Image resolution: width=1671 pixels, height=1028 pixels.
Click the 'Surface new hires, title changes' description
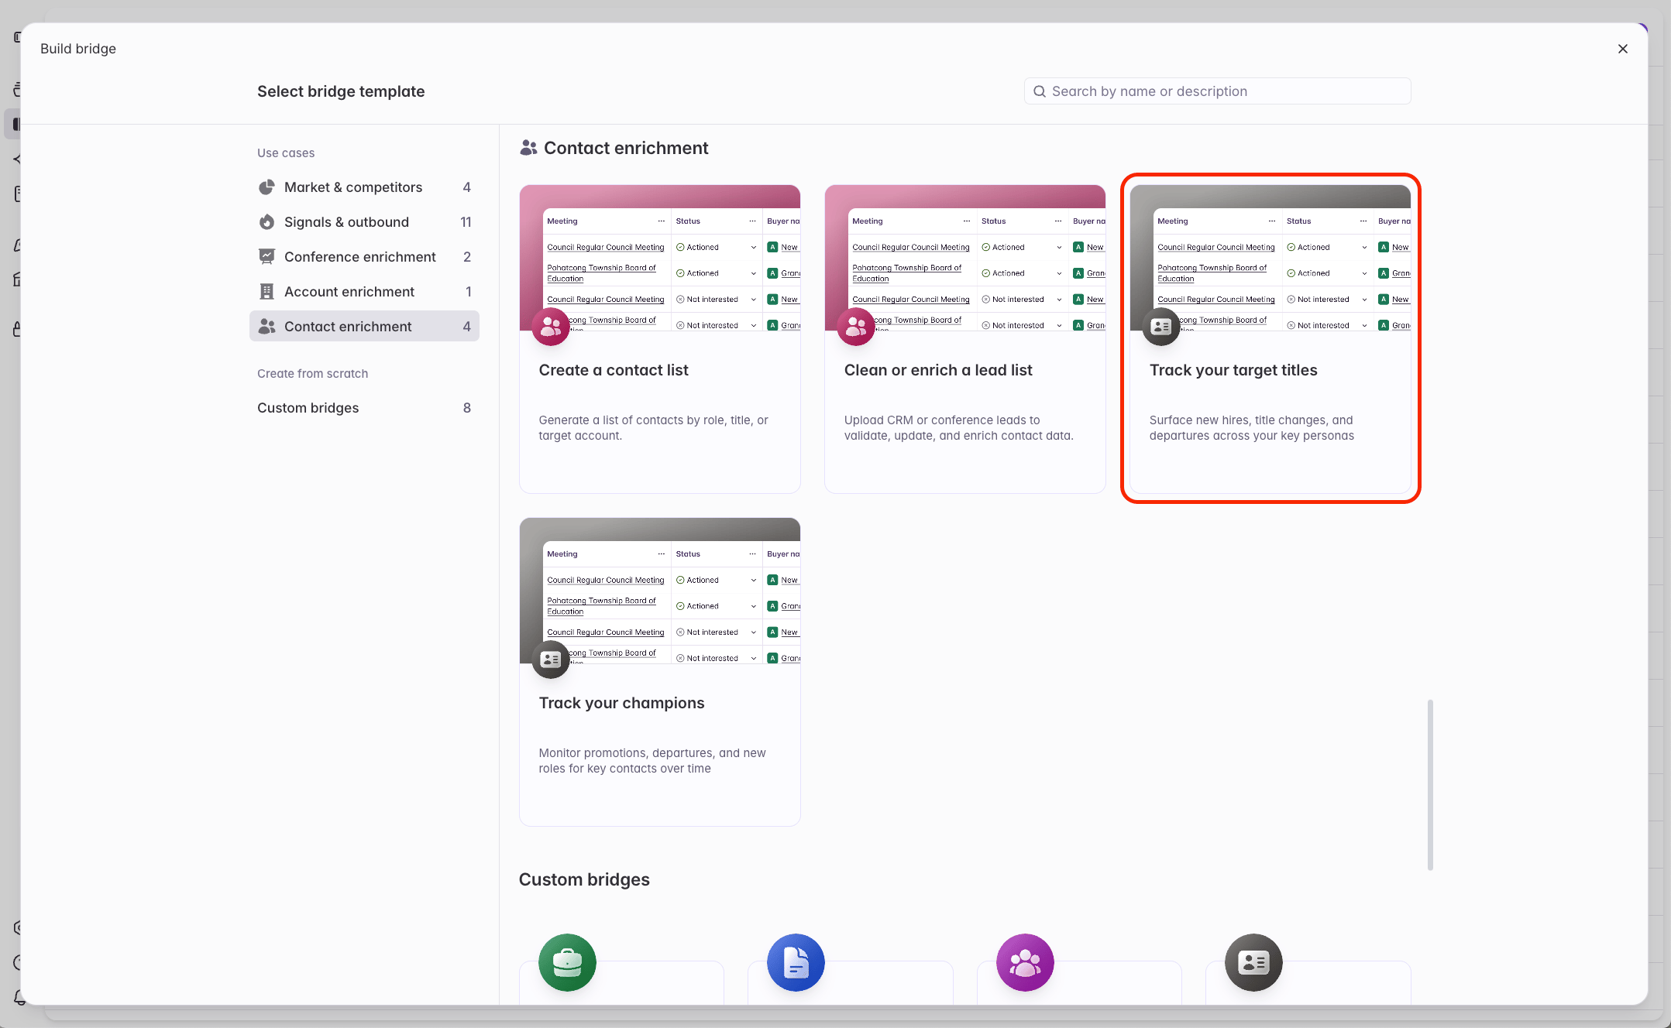click(1252, 428)
